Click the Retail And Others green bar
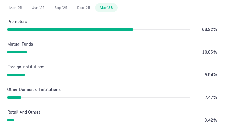The image size is (226, 130). [10, 120]
